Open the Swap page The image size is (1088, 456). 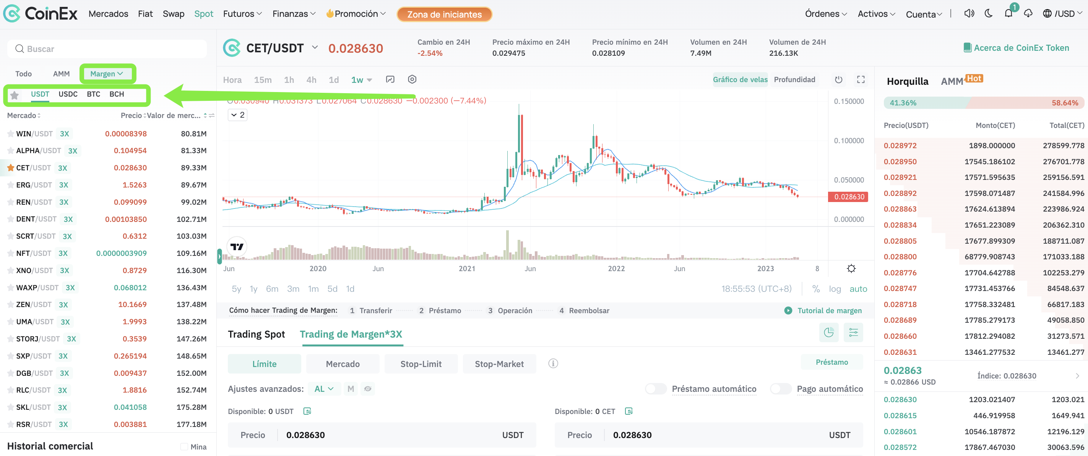point(174,13)
